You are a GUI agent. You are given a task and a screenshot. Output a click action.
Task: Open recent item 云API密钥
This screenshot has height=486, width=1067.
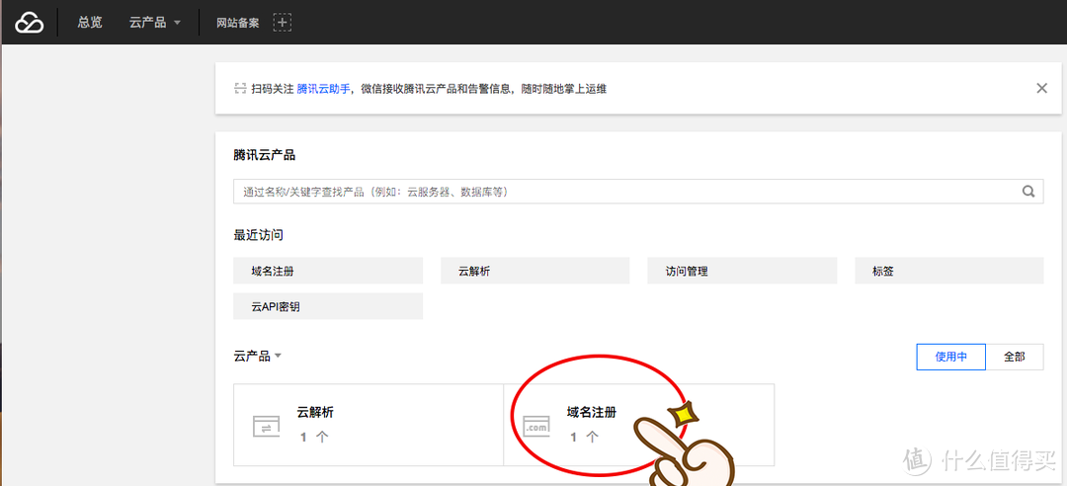pos(328,306)
